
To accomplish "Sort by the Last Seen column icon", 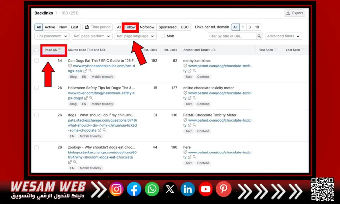I will [303, 50].
